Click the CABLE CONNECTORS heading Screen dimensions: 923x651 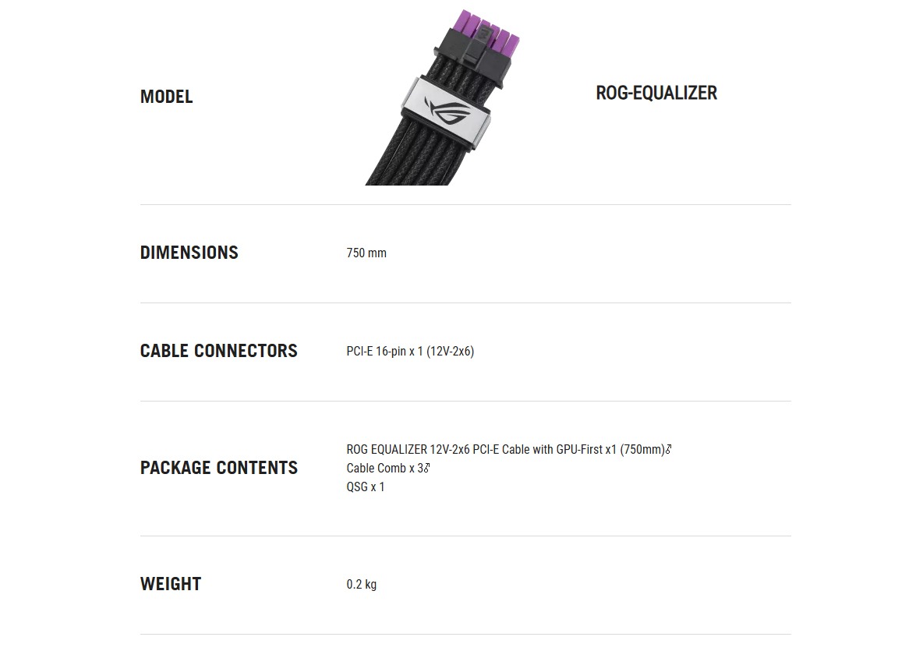point(218,351)
